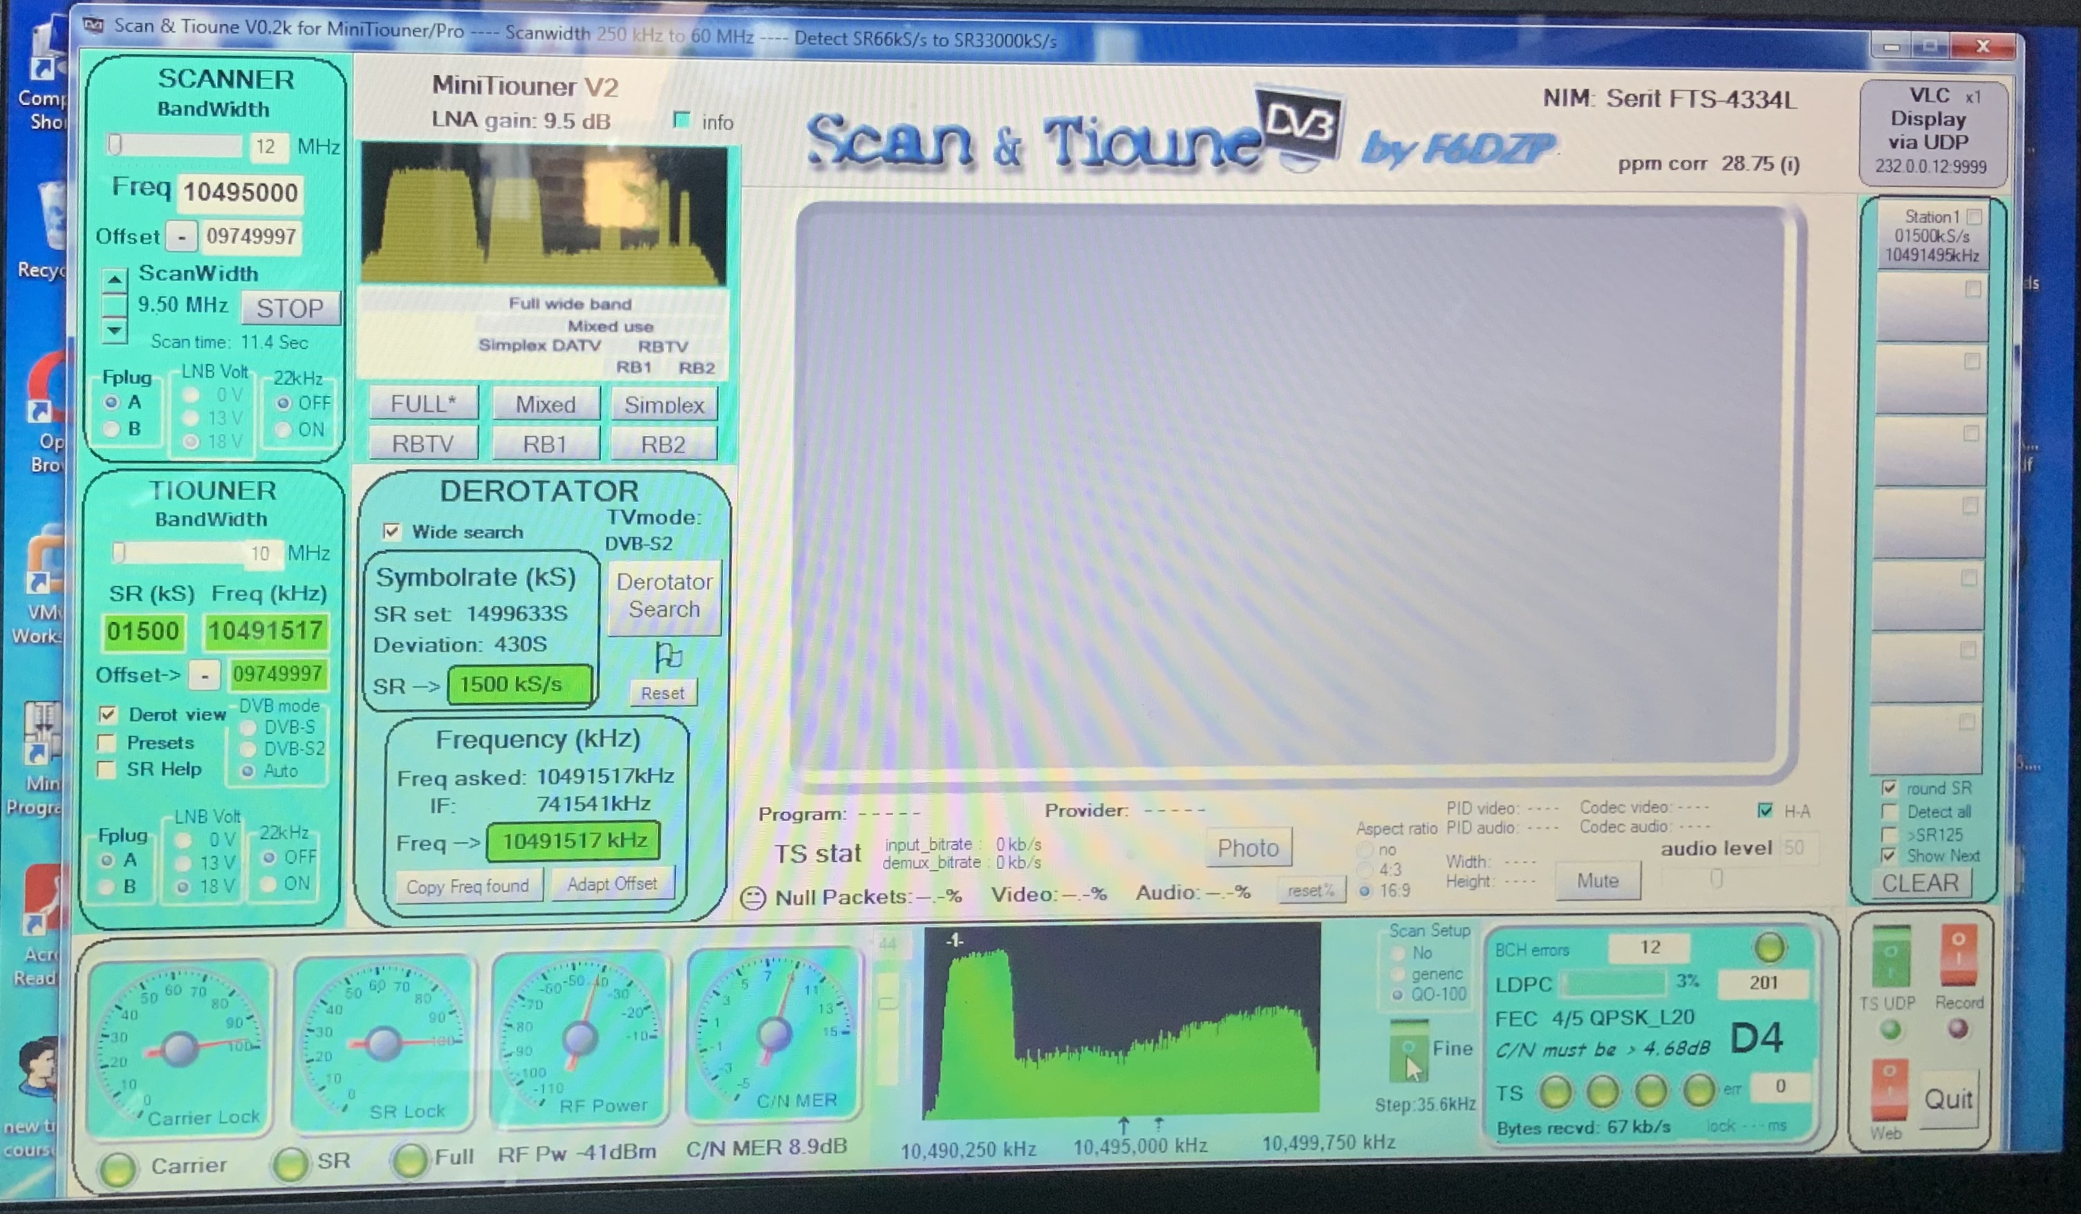
Task: Select Scanner 22kHz ON radio
Action: pyautogui.click(x=283, y=430)
